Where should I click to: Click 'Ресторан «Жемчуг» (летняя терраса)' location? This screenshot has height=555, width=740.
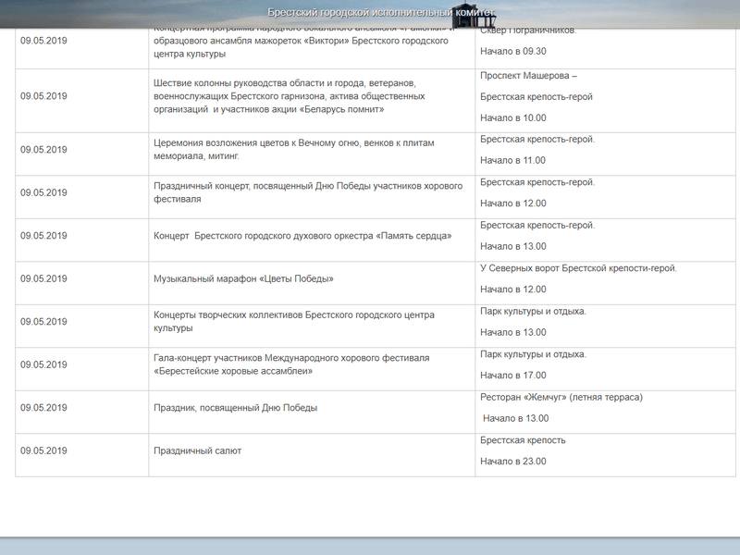[561, 397]
